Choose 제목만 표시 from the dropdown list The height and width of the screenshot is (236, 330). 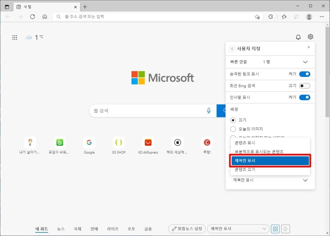(x=270, y=161)
